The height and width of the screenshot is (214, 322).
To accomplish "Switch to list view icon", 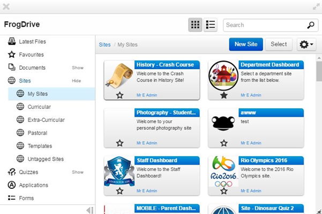I will pyautogui.click(x=211, y=25).
